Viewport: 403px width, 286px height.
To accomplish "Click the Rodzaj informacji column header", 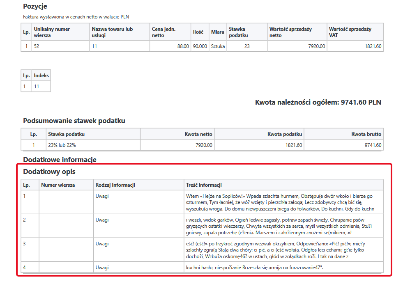I will 138,185.
